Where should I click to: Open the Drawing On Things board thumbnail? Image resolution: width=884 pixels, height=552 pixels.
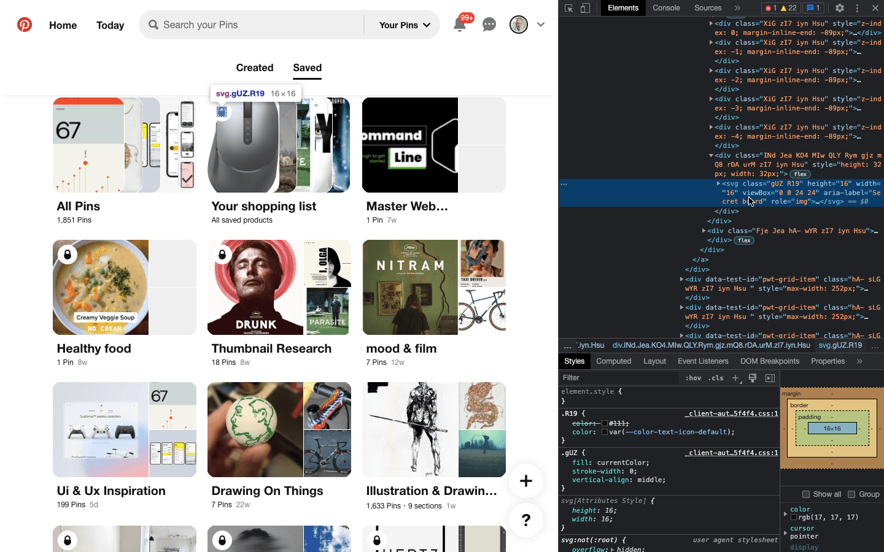pyautogui.click(x=279, y=429)
